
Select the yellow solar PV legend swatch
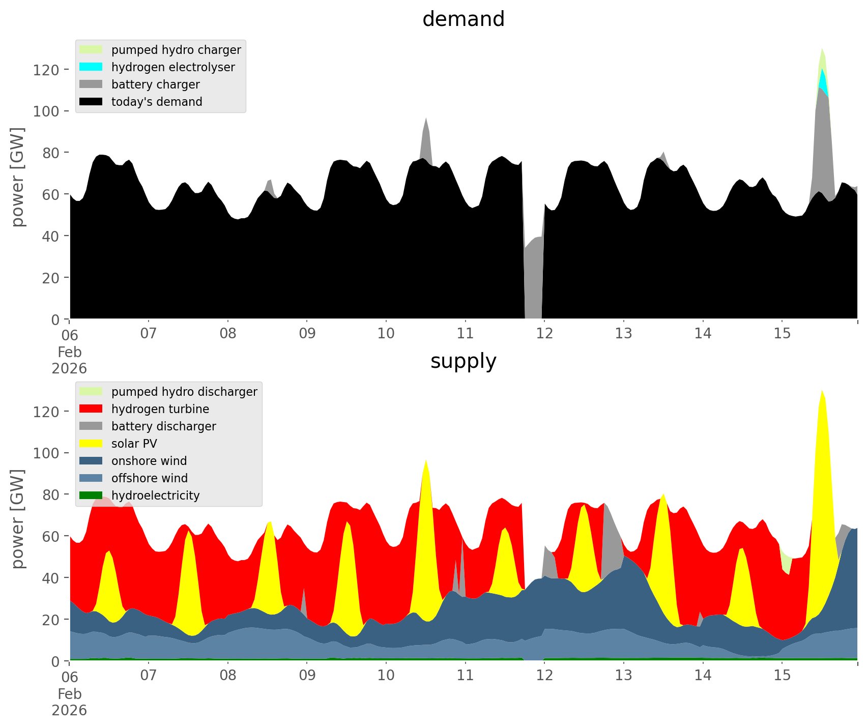91,444
